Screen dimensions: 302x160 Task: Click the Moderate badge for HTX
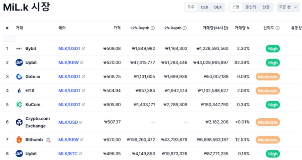point(268,91)
